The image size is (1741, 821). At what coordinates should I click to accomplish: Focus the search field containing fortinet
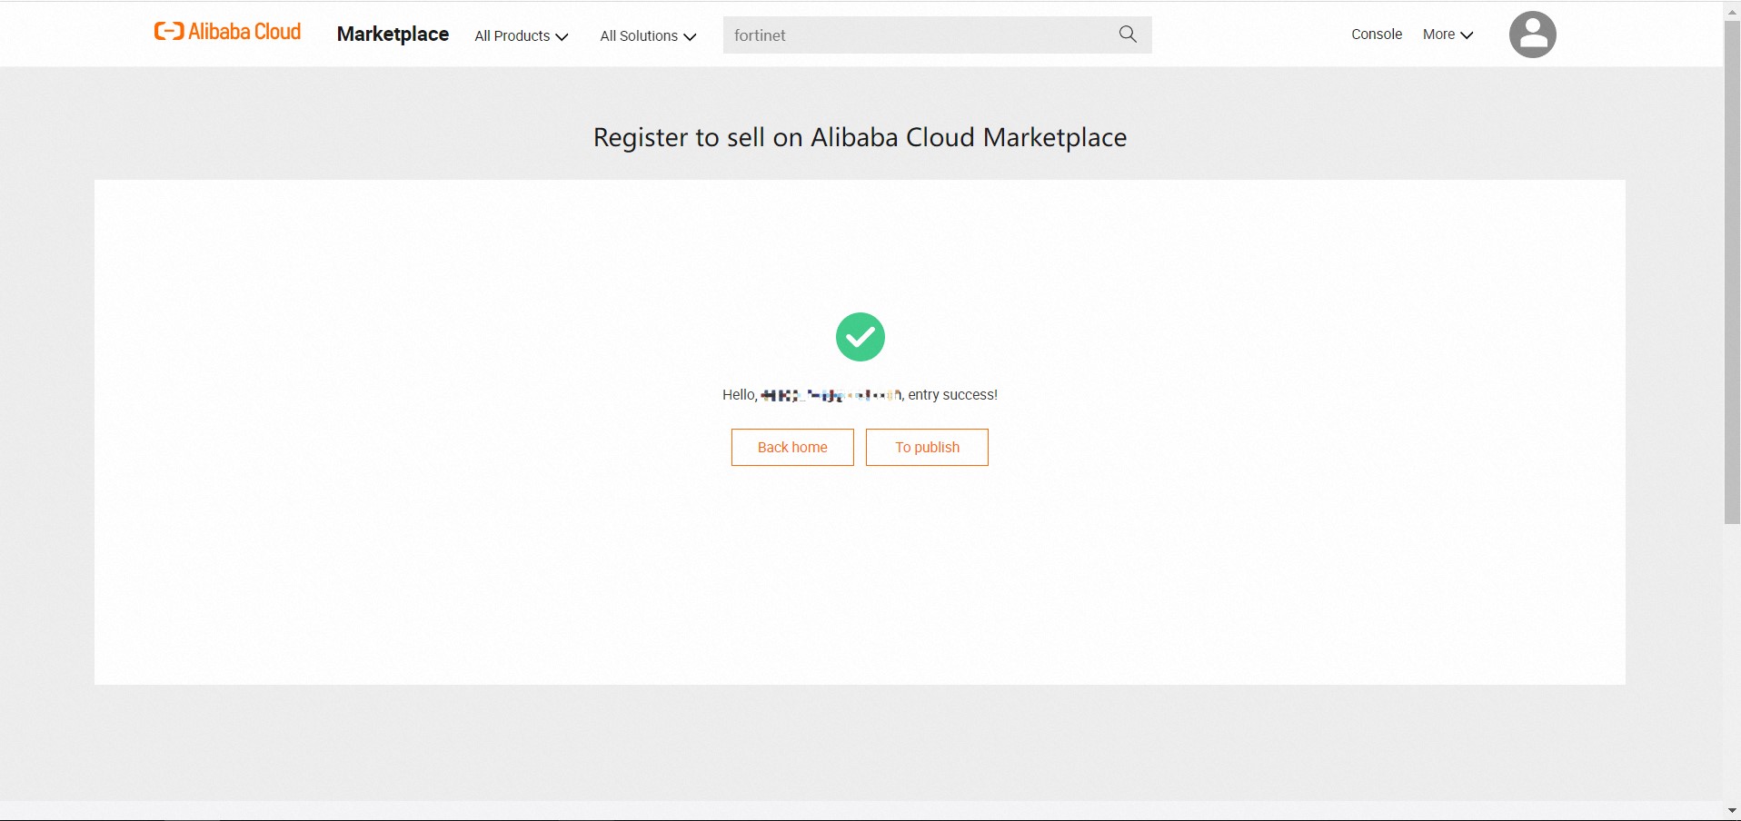point(918,35)
